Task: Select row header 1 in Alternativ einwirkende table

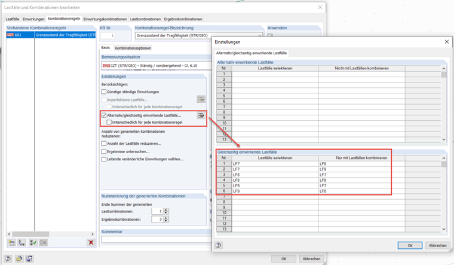Action: (224, 74)
